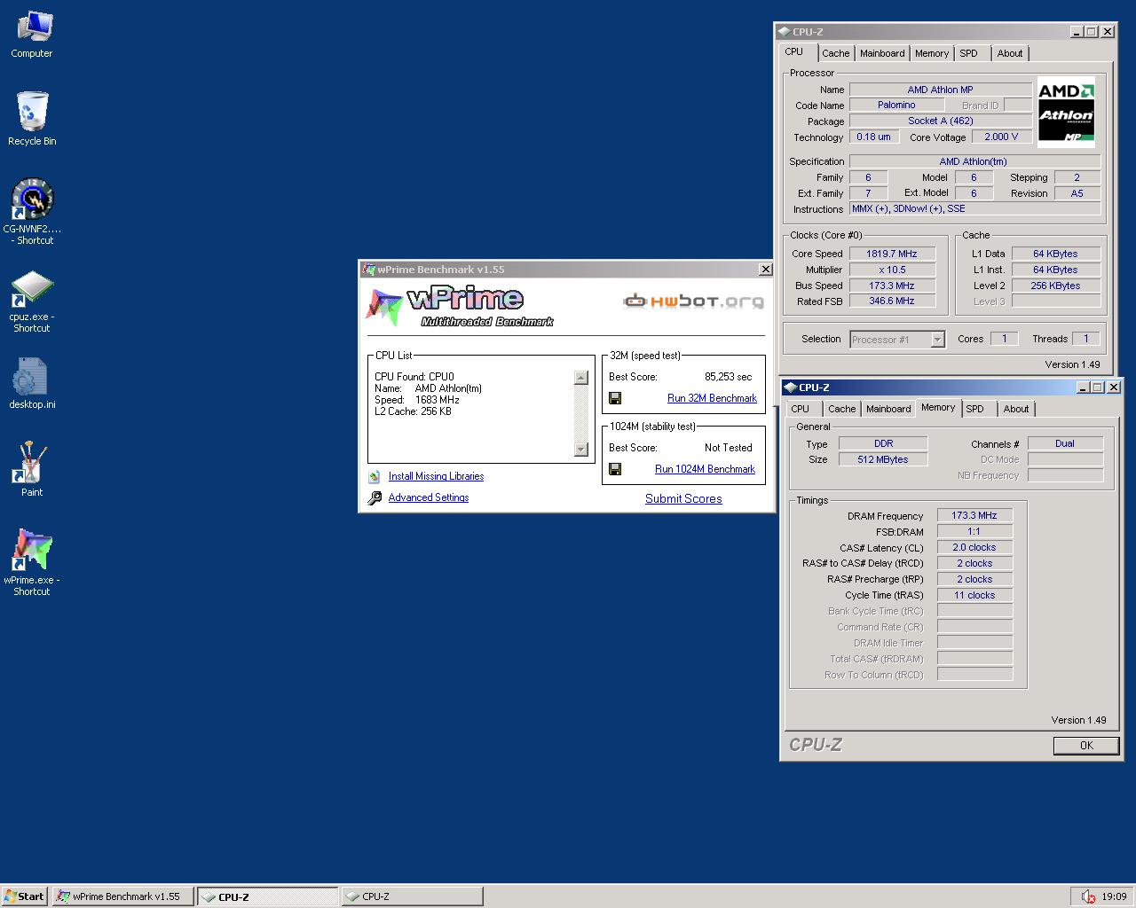Switch to wPrime Benchmark taskbar button
The width and height of the screenshot is (1136, 908).
click(x=122, y=896)
